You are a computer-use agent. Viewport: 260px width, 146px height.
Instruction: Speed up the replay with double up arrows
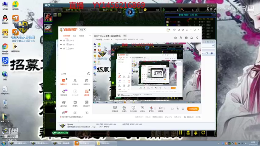[x=188, y=133]
